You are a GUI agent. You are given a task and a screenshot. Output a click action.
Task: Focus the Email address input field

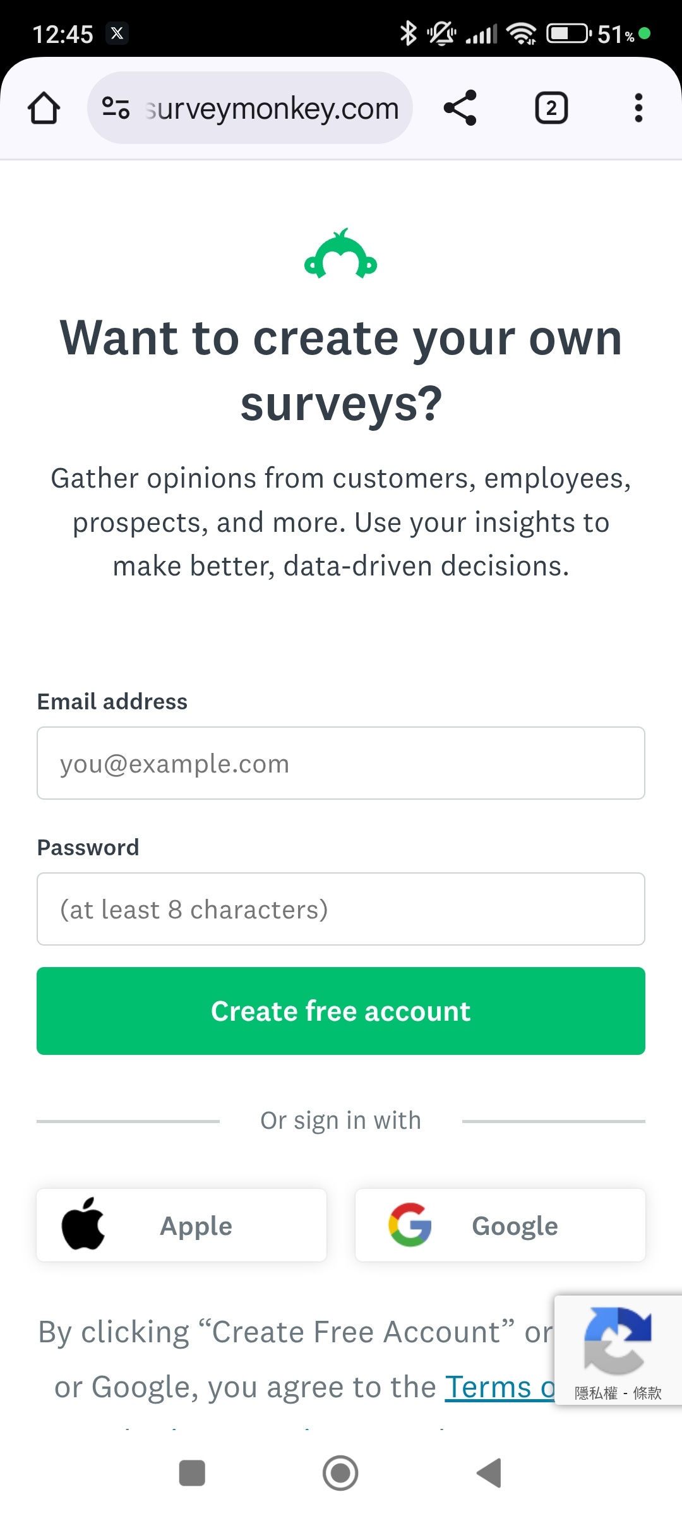click(x=341, y=763)
